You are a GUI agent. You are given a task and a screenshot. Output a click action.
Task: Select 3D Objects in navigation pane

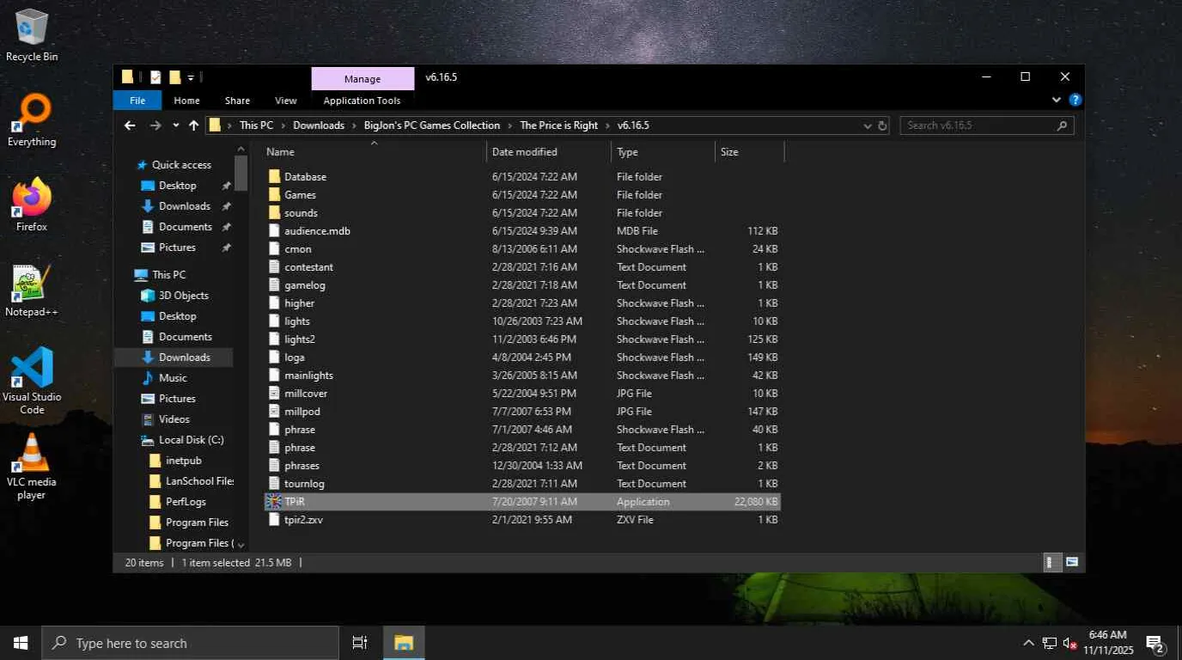tap(184, 296)
